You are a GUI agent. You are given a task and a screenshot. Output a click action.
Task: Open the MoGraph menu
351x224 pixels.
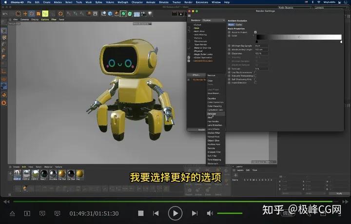point(123,2)
